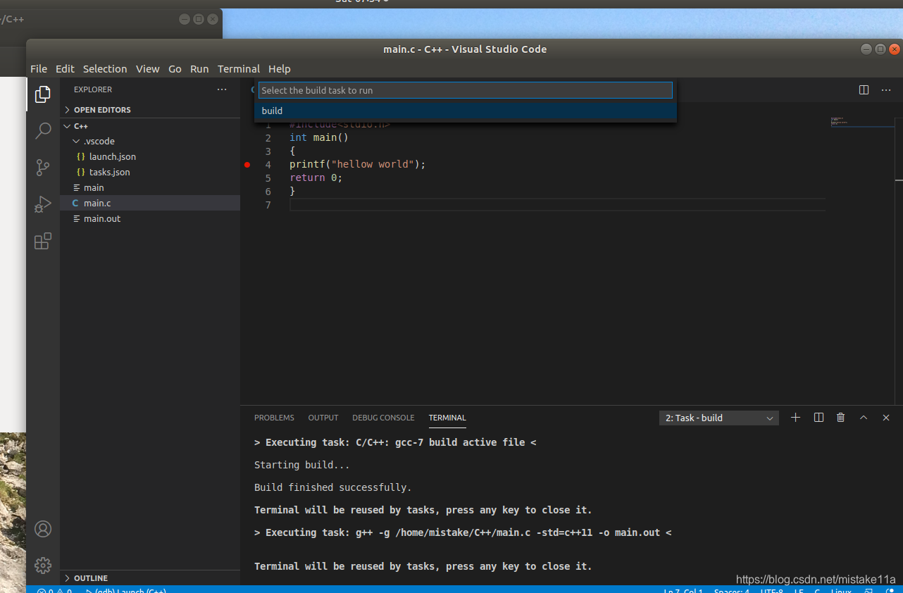Open the Explorer view in activity bar
903x593 pixels.
[x=43, y=94]
